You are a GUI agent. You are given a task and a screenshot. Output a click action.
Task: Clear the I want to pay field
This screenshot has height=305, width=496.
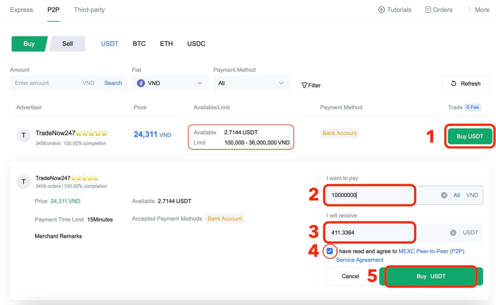[444, 195]
